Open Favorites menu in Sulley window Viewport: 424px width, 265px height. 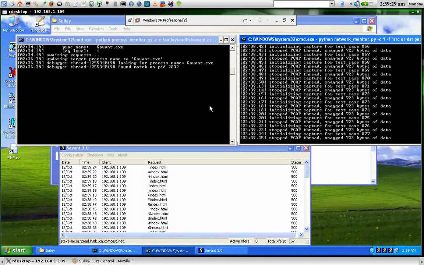(96, 29)
